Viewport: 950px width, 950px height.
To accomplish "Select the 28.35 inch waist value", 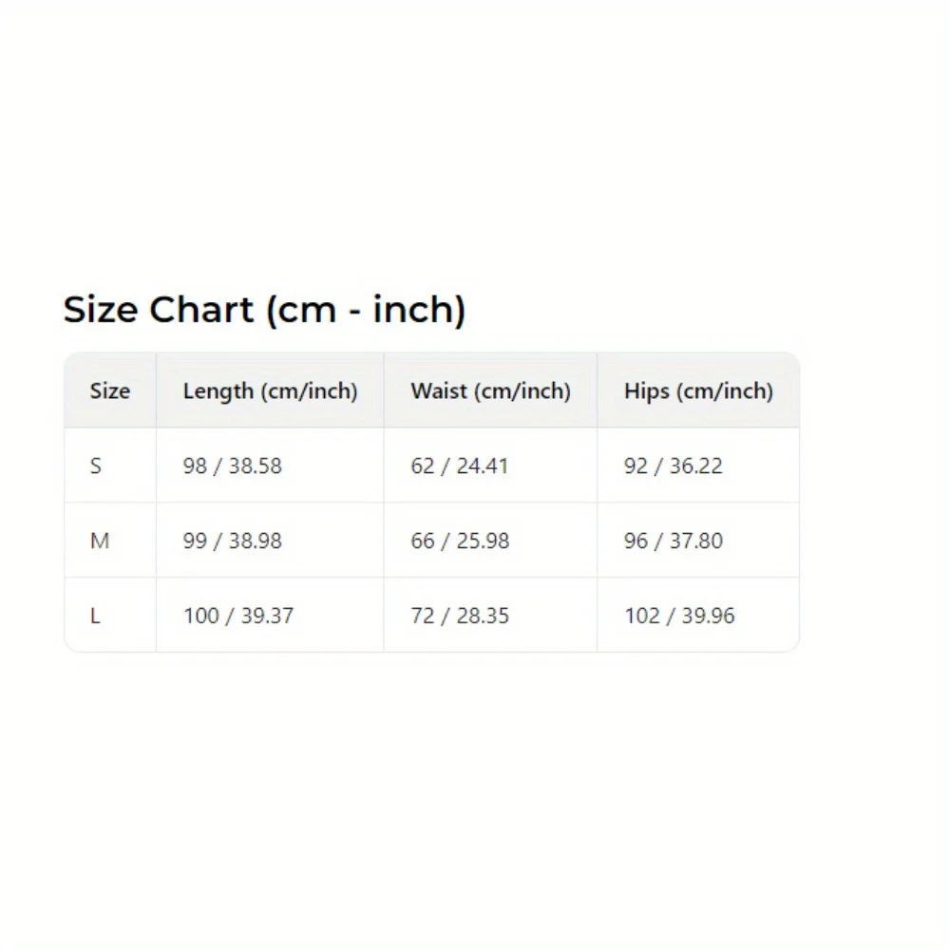I will pos(483,616).
